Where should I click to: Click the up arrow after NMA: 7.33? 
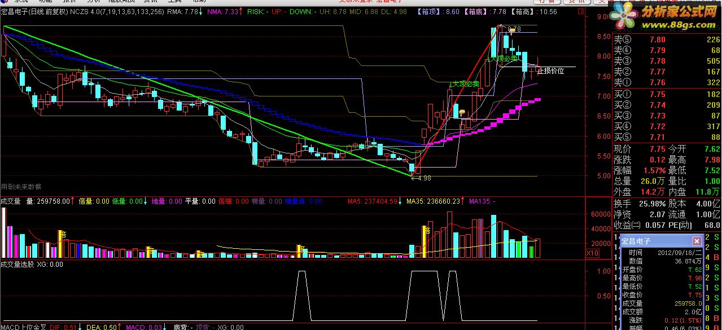[242, 11]
